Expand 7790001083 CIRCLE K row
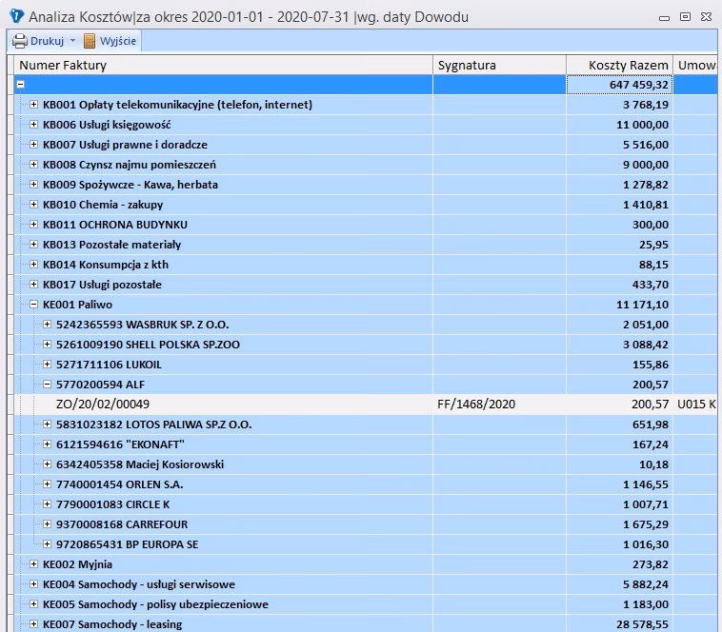 click(47, 504)
